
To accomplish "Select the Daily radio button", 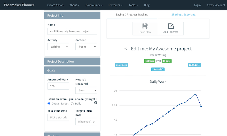I will point(72,104).
